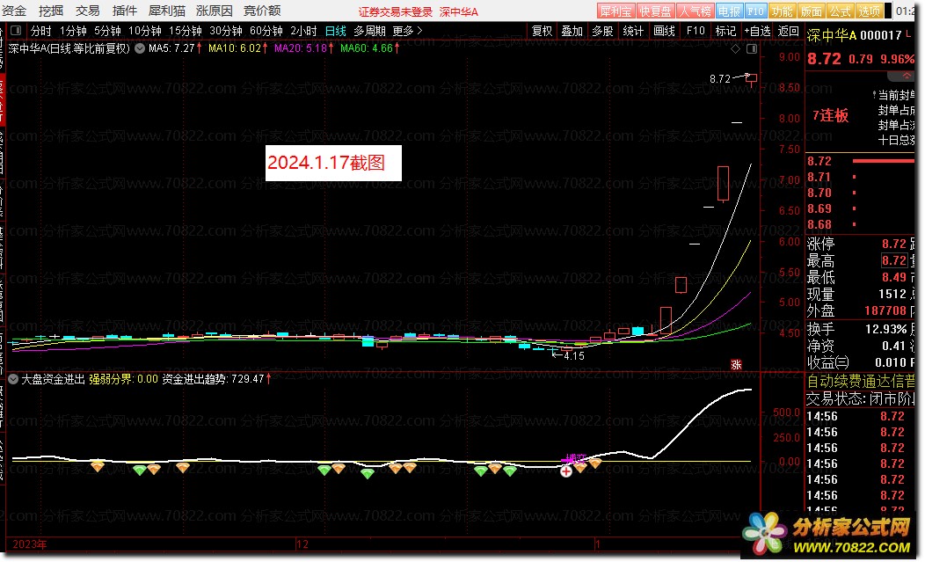Click the 快复盘 red button
The width and height of the screenshot is (925, 562).
click(x=655, y=11)
